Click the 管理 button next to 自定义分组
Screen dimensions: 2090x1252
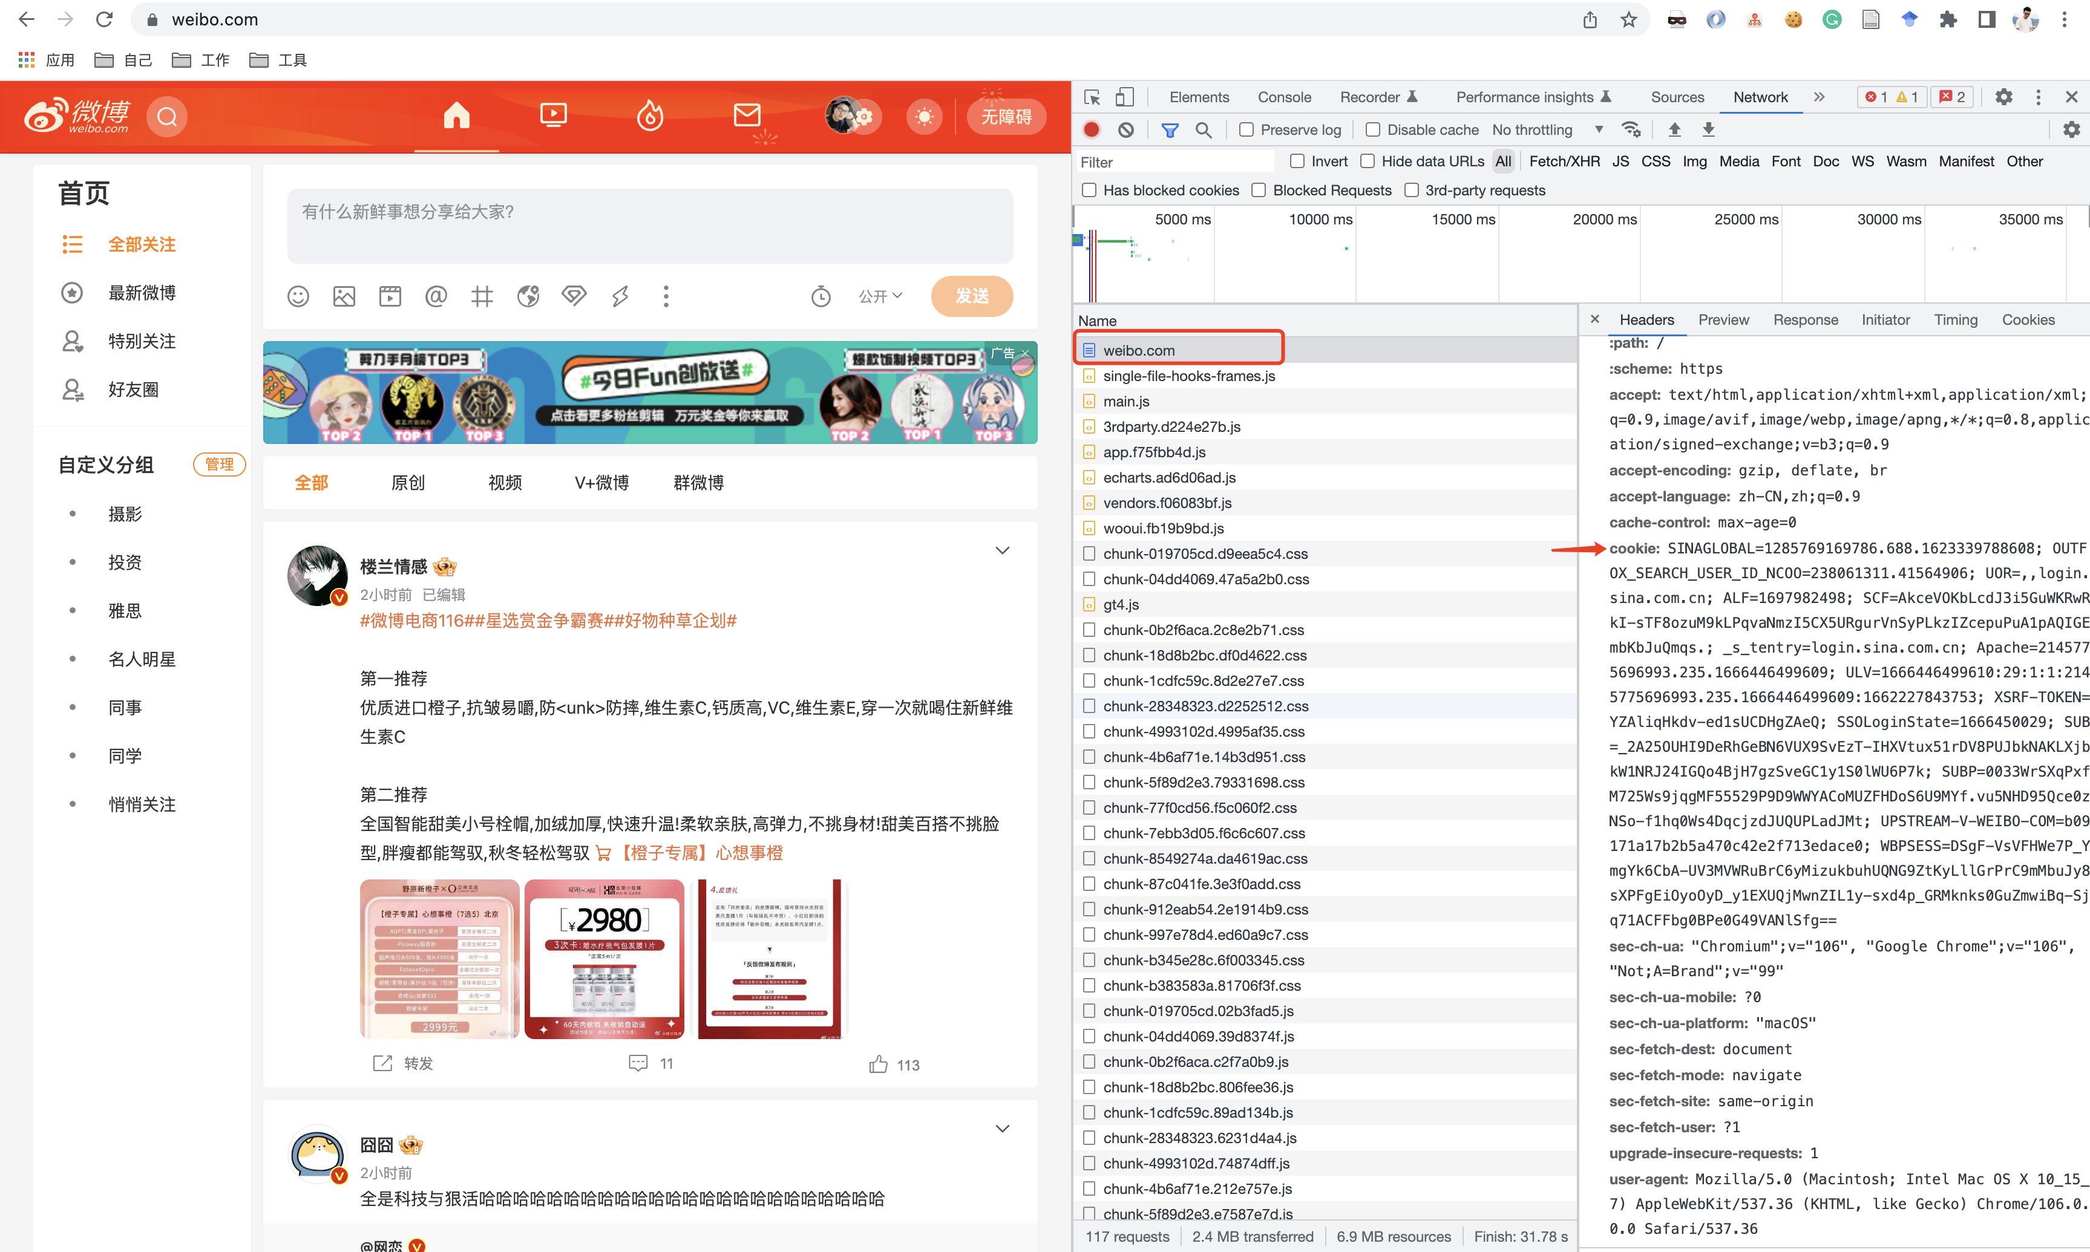[x=218, y=465]
